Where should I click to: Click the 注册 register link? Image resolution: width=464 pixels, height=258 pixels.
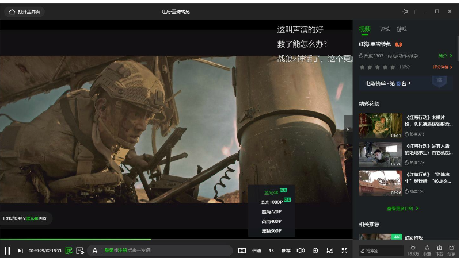click(123, 251)
